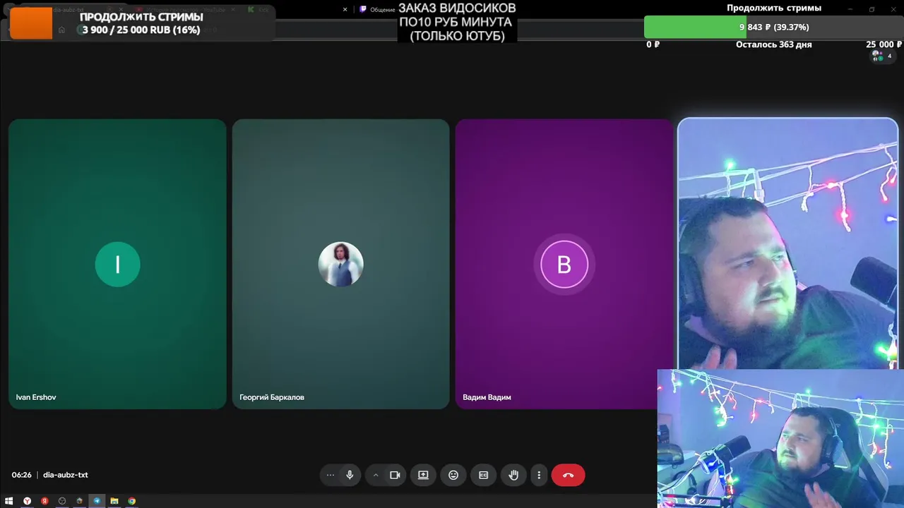This screenshot has height=508, width=904.
Task: Open more options vertical dots menu
Action: pyautogui.click(x=539, y=475)
